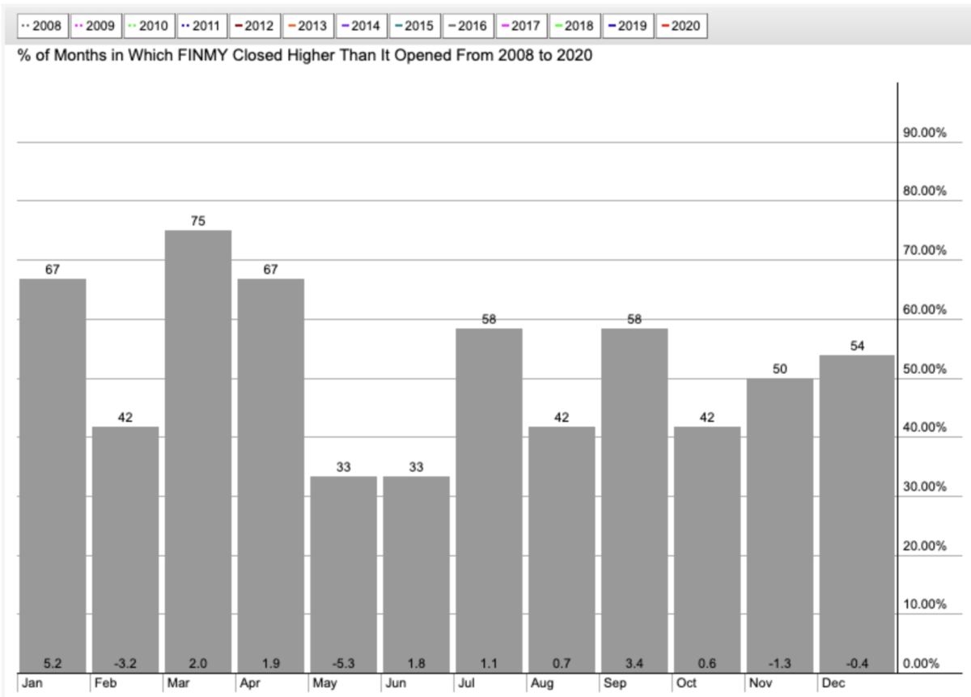Select the August bar labeled 42
Screen dimensions: 971x697
[562, 549]
